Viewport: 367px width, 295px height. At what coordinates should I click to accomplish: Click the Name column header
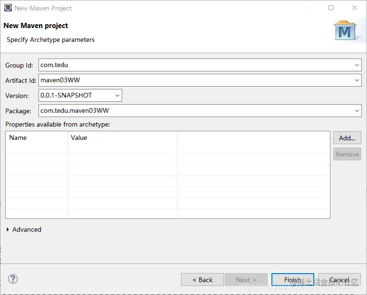pos(37,138)
